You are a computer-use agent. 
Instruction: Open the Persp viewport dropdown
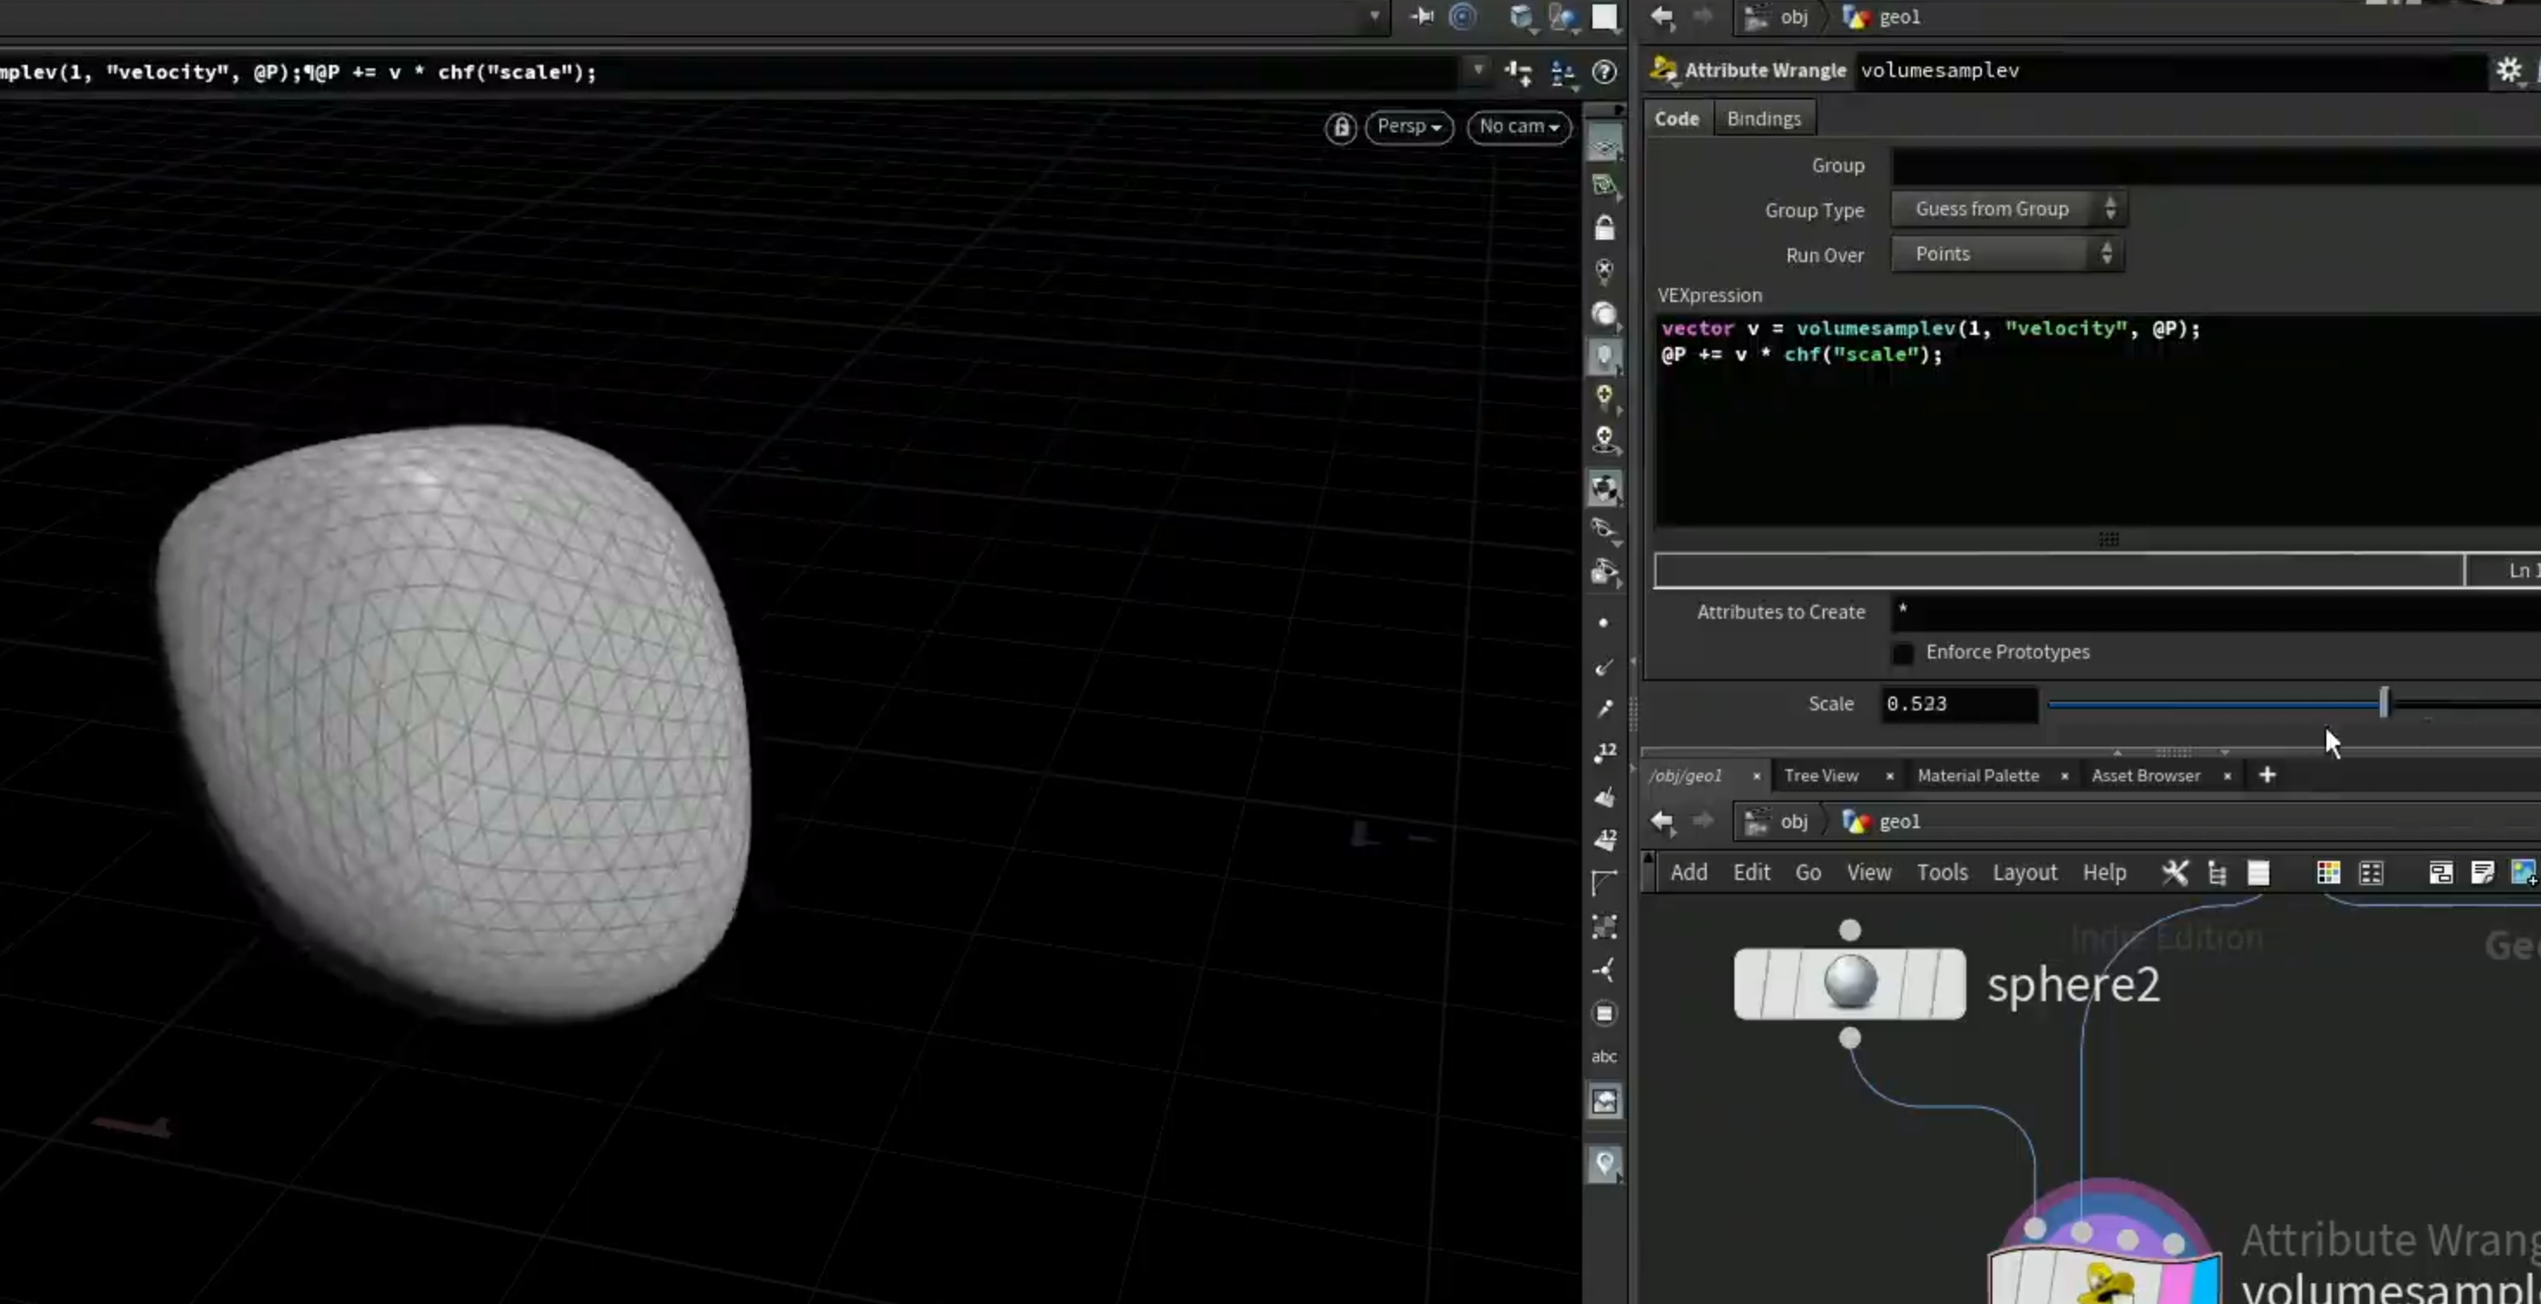point(1409,127)
